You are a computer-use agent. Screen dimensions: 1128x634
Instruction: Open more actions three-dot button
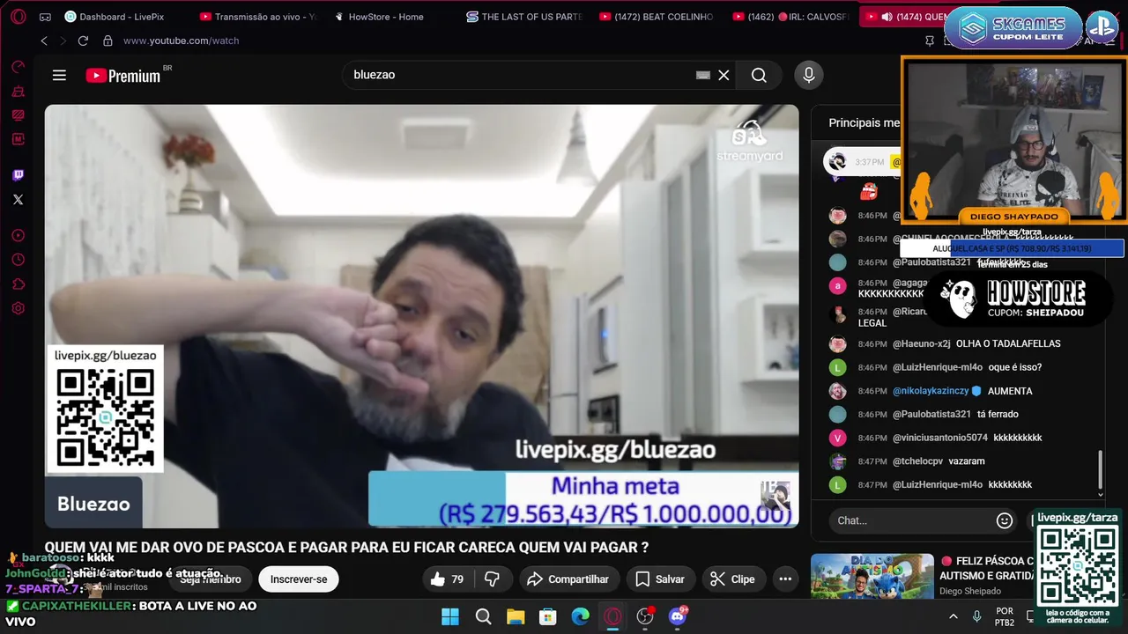click(x=785, y=579)
